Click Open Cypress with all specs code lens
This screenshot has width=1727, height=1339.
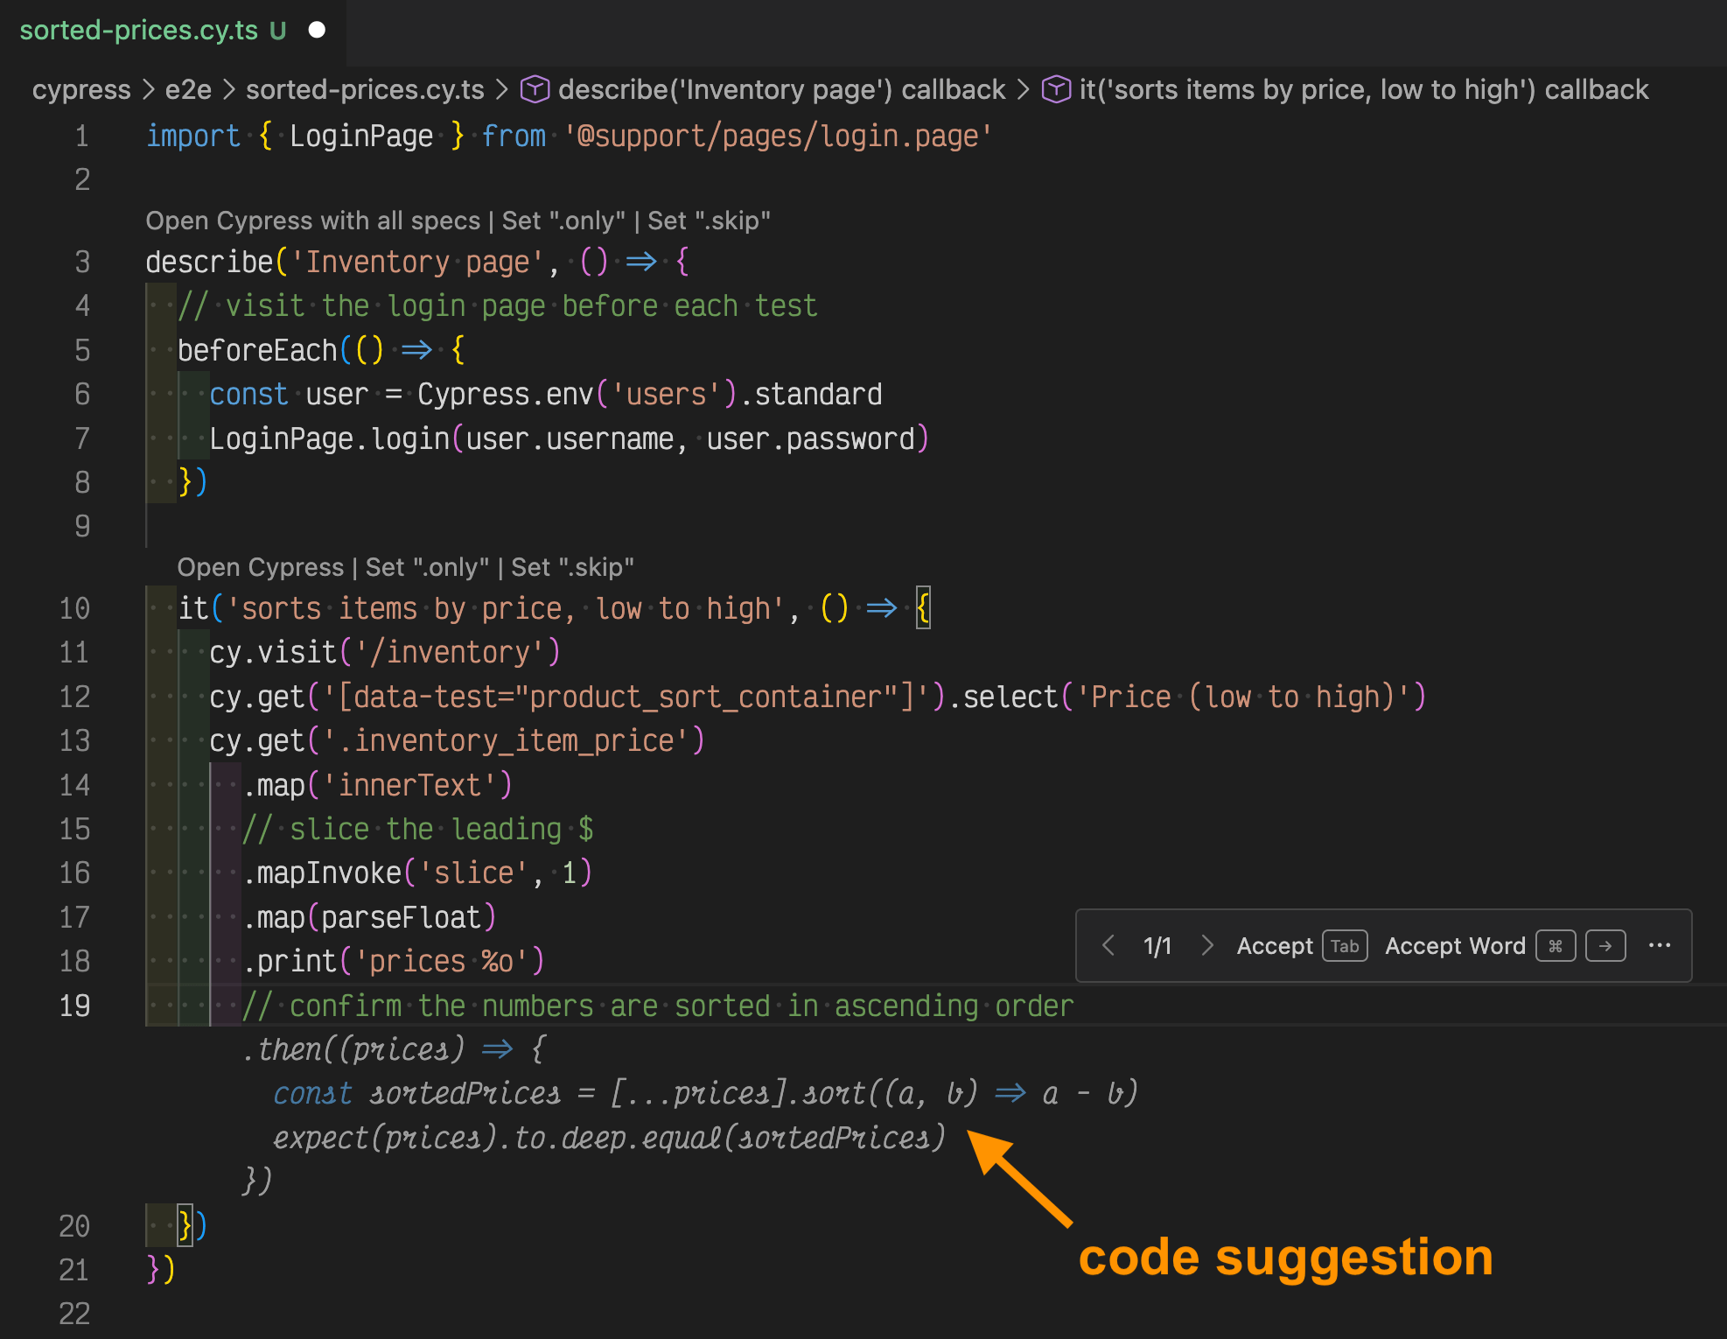[x=312, y=221]
